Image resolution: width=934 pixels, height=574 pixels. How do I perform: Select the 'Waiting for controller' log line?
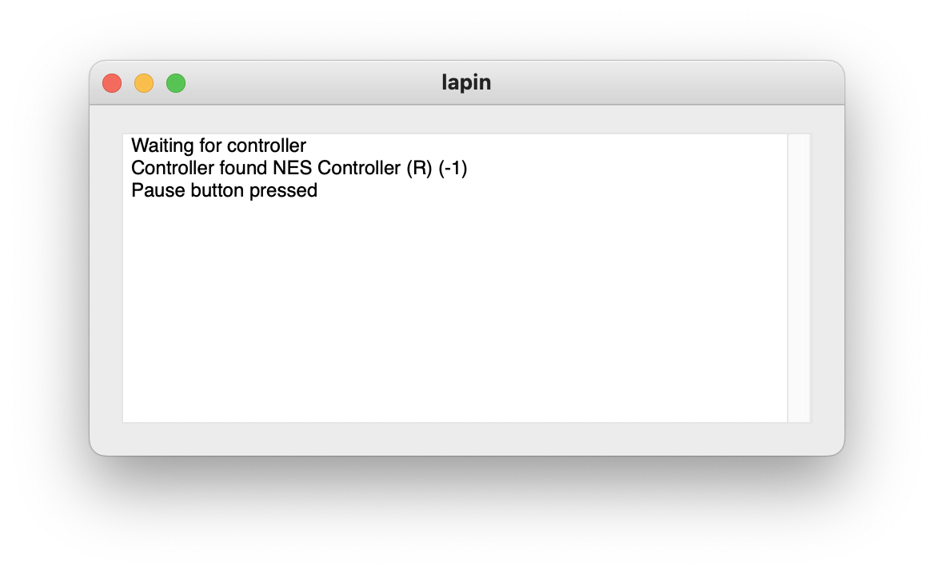[218, 145]
